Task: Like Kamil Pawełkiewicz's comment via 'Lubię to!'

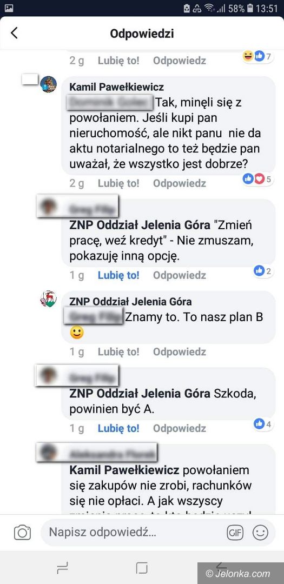Action: pos(118,183)
